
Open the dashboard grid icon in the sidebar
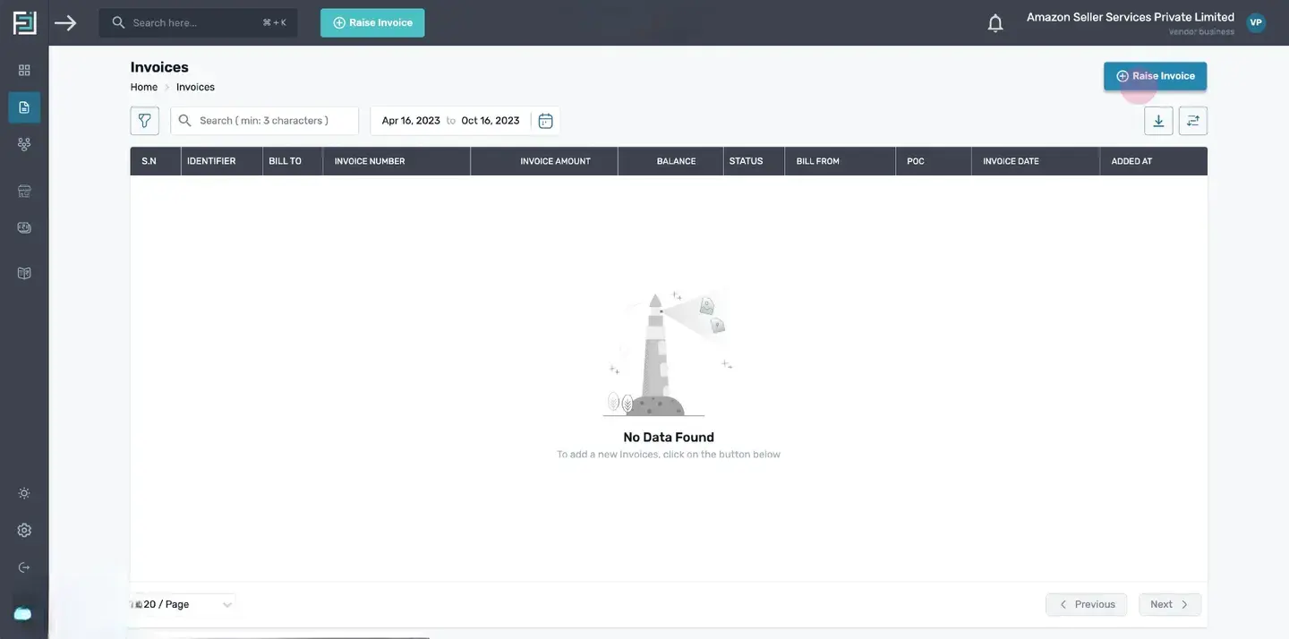pos(24,70)
